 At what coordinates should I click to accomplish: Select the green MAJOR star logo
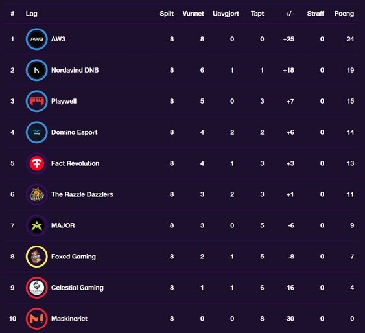37,225
